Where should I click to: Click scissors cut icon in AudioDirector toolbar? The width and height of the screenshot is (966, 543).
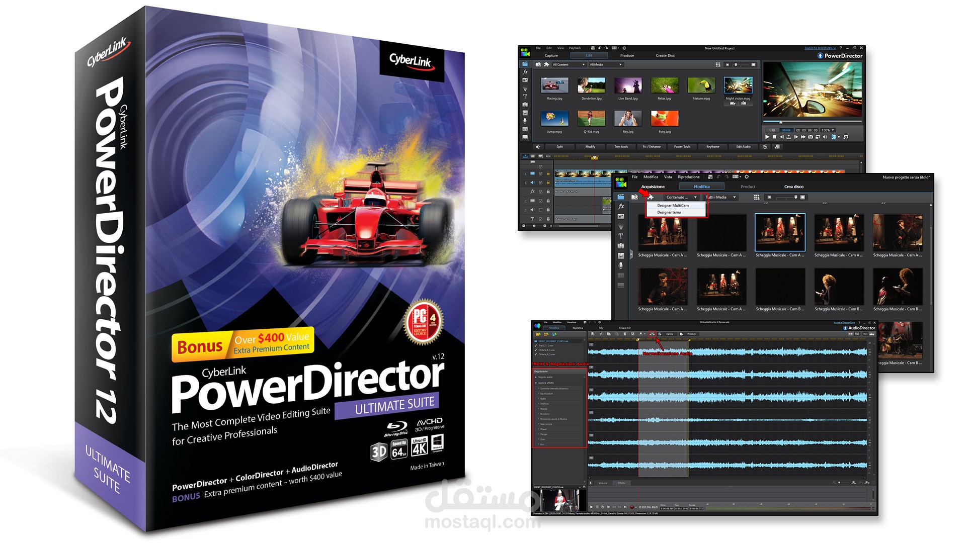pyautogui.click(x=601, y=334)
